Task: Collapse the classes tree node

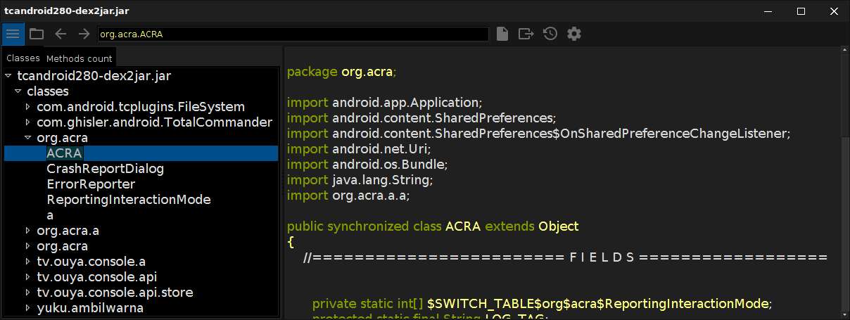Action: [x=18, y=91]
